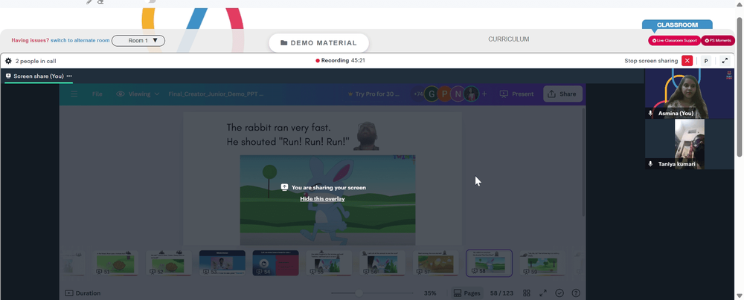
Task: Click switch to alternate room link
Action: (80, 40)
